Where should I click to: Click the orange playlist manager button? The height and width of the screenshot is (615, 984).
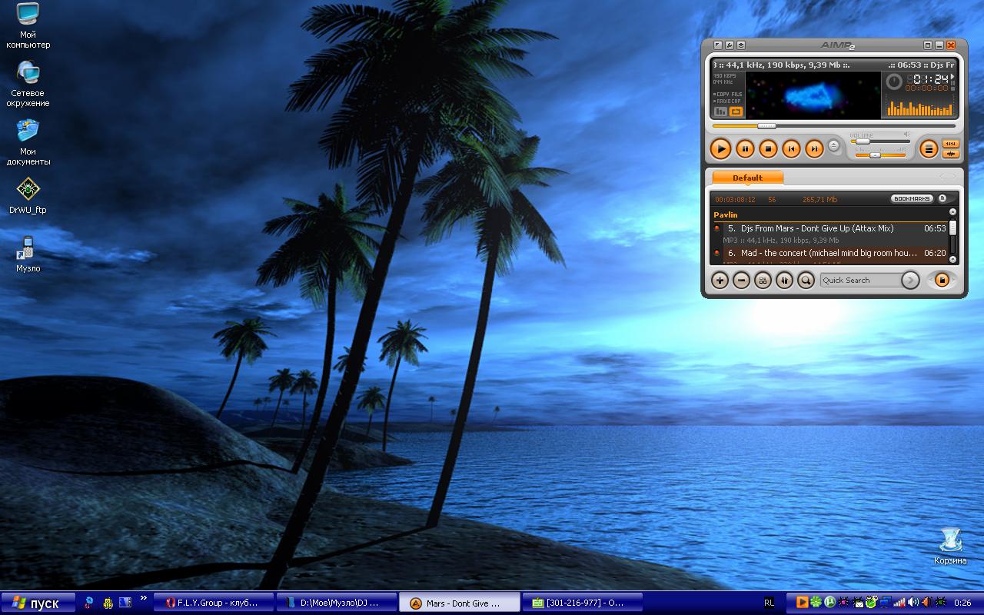[x=942, y=281]
